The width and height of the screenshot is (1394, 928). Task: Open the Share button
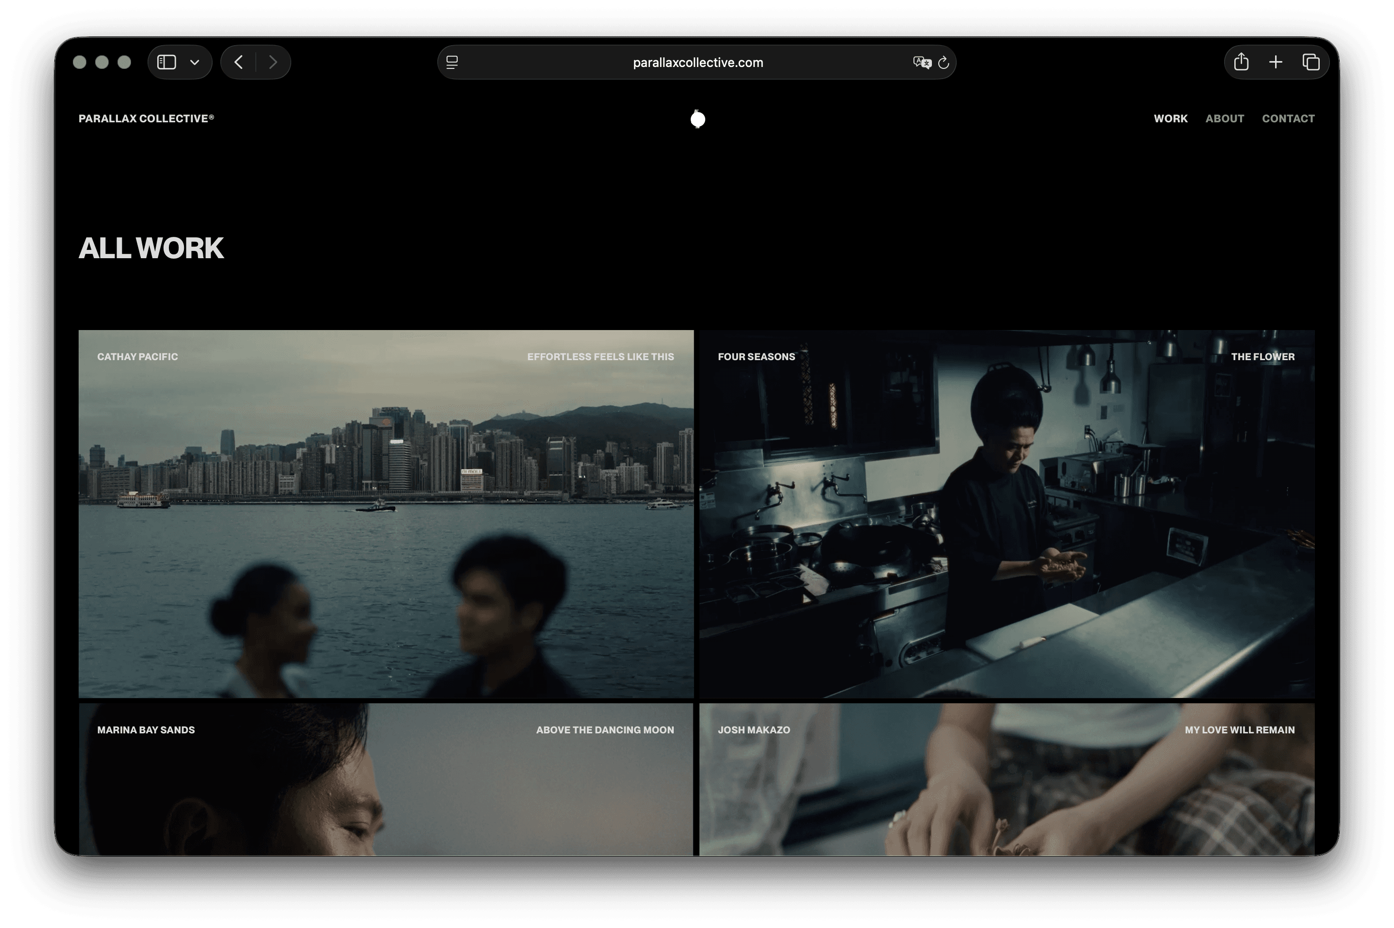click(x=1241, y=62)
